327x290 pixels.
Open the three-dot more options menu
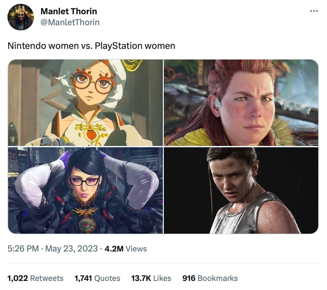(314, 11)
